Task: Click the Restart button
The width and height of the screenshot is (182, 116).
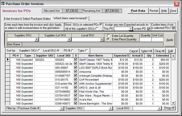Action: coord(154,11)
